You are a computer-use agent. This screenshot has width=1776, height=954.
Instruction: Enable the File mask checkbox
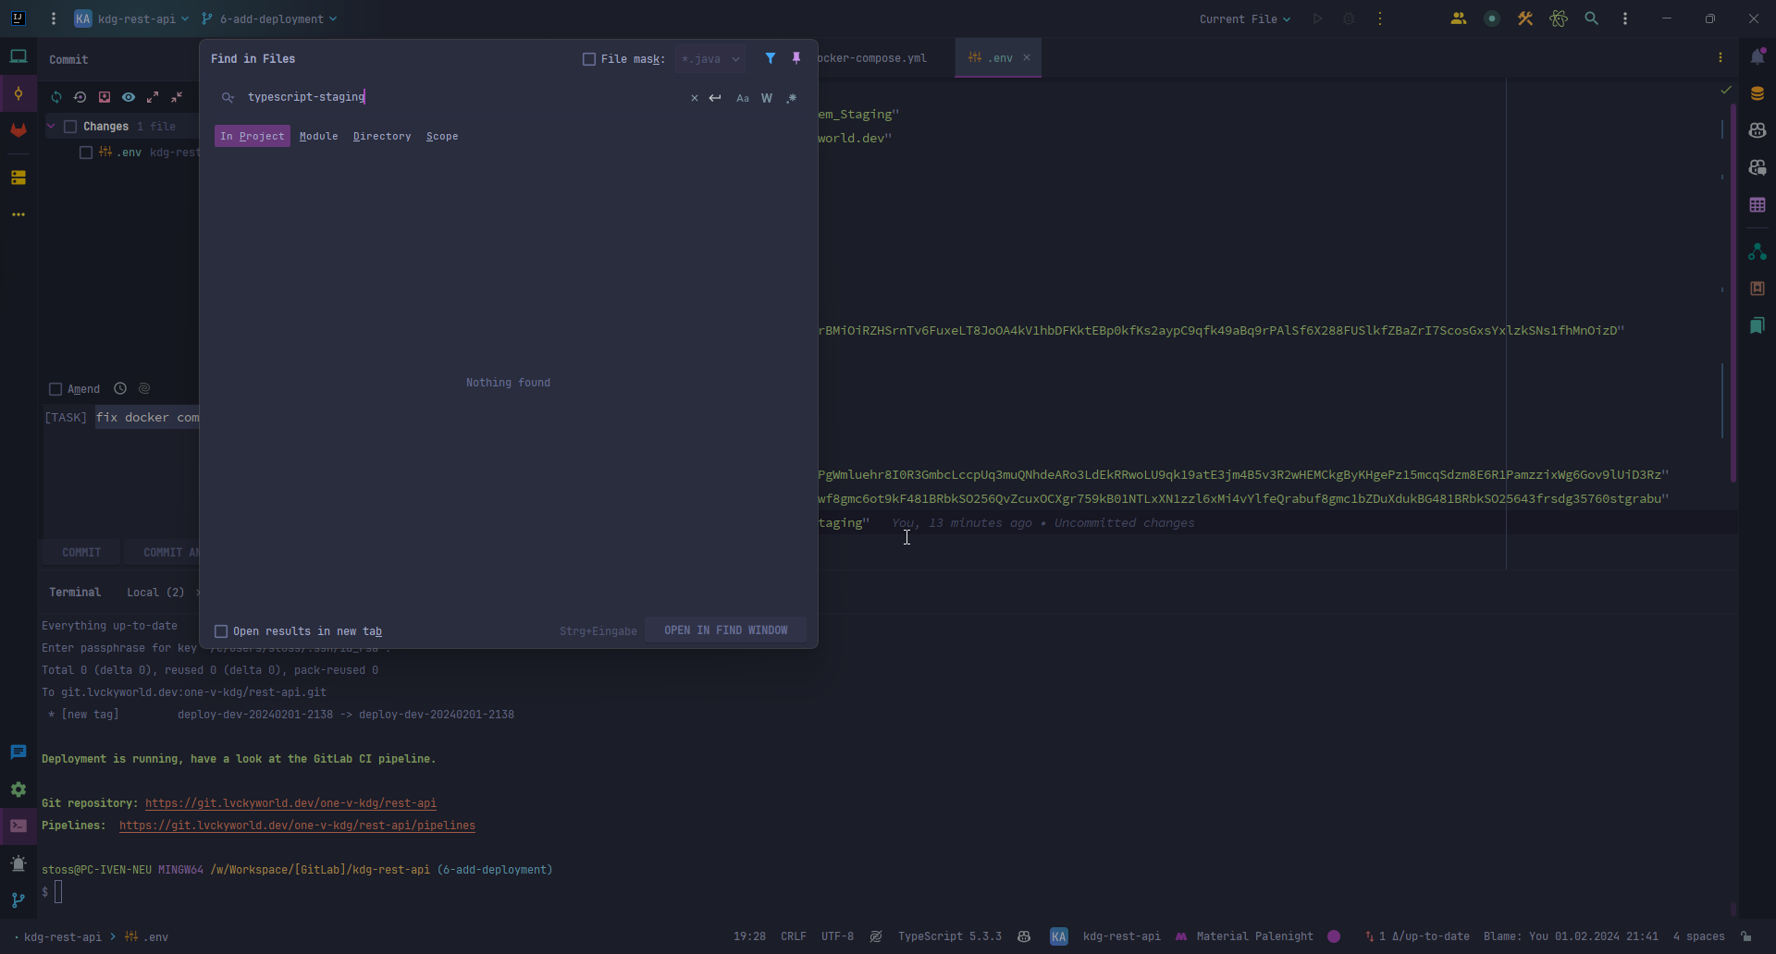(x=589, y=59)
